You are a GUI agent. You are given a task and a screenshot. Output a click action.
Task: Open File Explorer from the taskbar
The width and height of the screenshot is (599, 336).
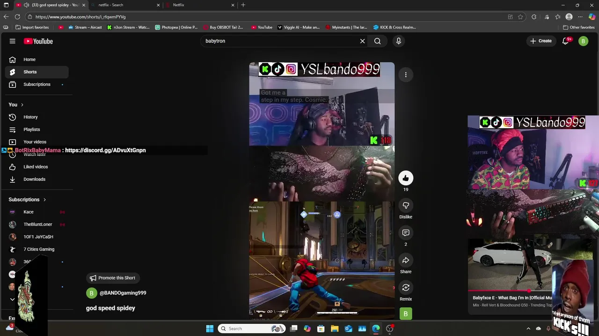tap(335, 329)
